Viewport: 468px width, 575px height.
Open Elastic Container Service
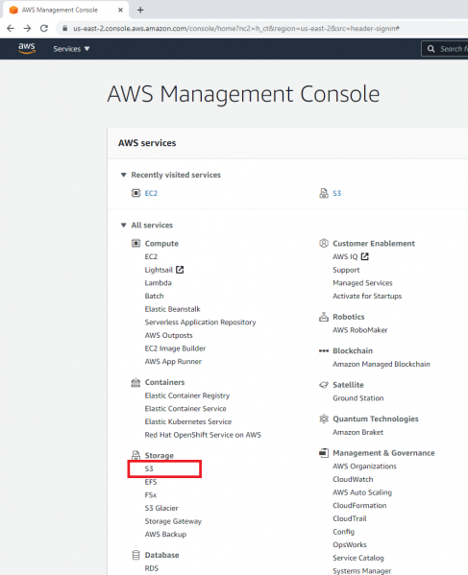pos(185,409)
